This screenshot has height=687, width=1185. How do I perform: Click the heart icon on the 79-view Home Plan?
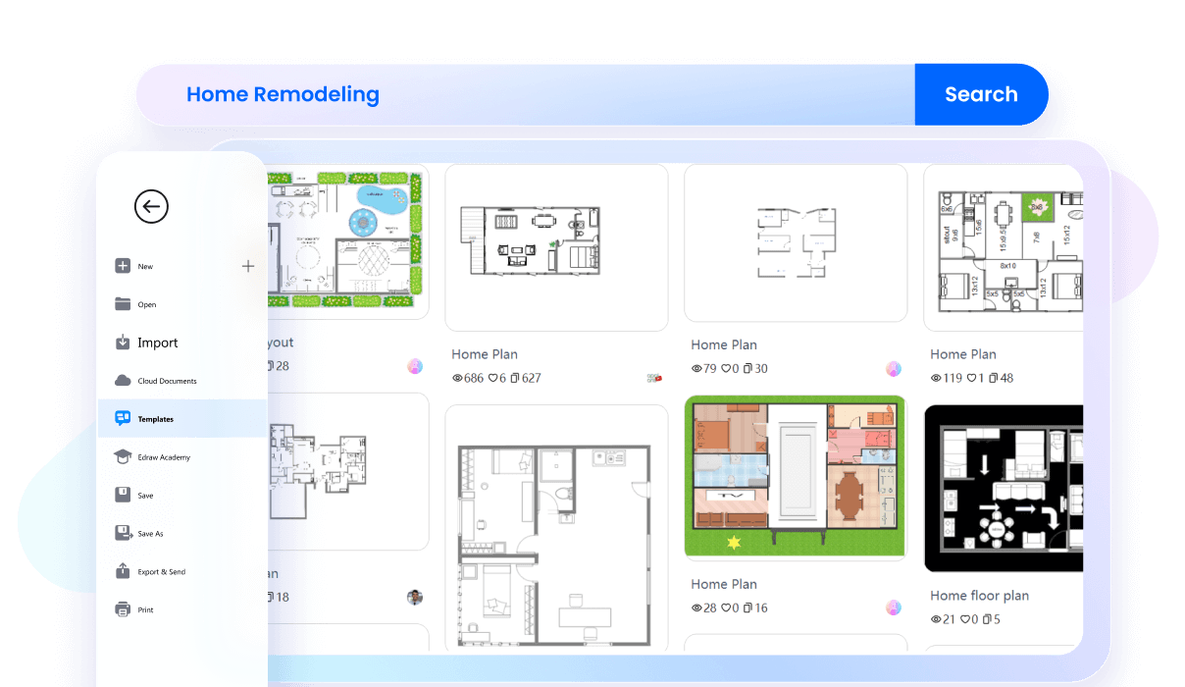pyautogui.click(x=727, y=369)
